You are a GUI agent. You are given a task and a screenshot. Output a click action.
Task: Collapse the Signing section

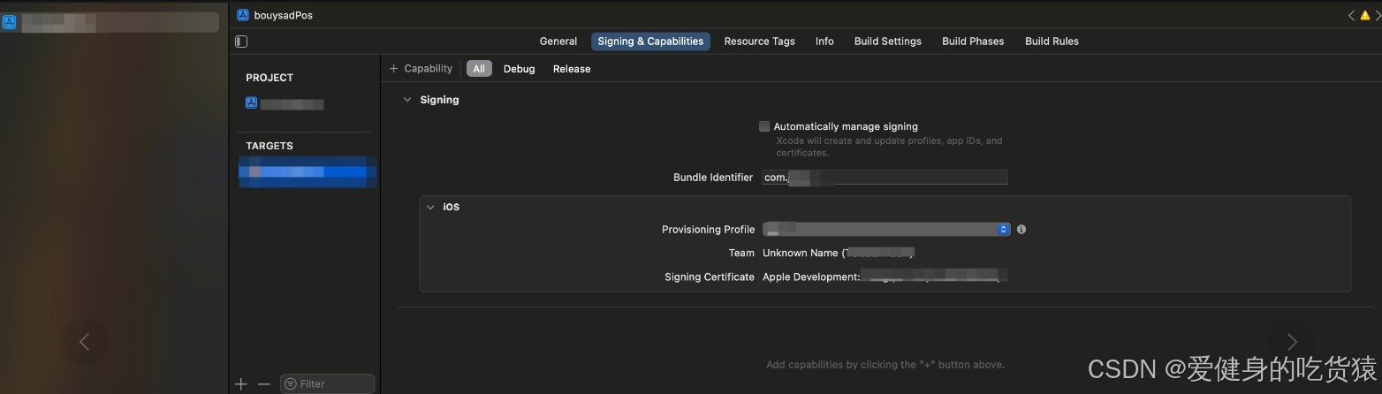click(x=407, y=100)
